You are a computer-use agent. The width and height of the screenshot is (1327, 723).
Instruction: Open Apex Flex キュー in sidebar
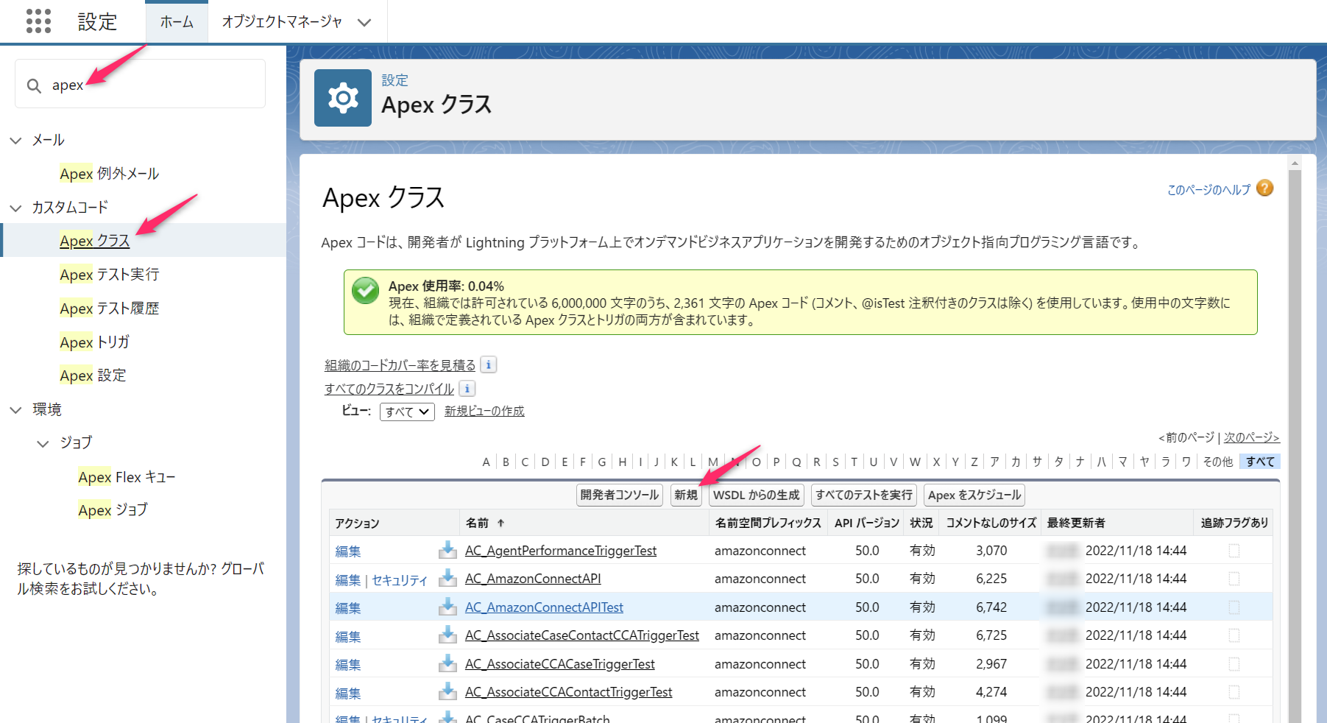point(127,477)
